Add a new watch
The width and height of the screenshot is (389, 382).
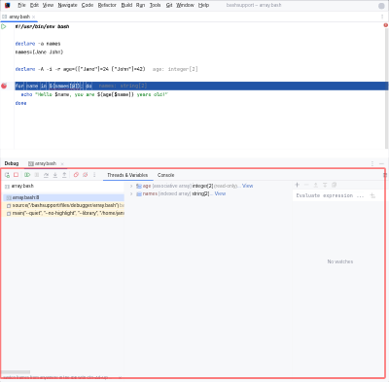pyautogui.click(x=297, y=185)
